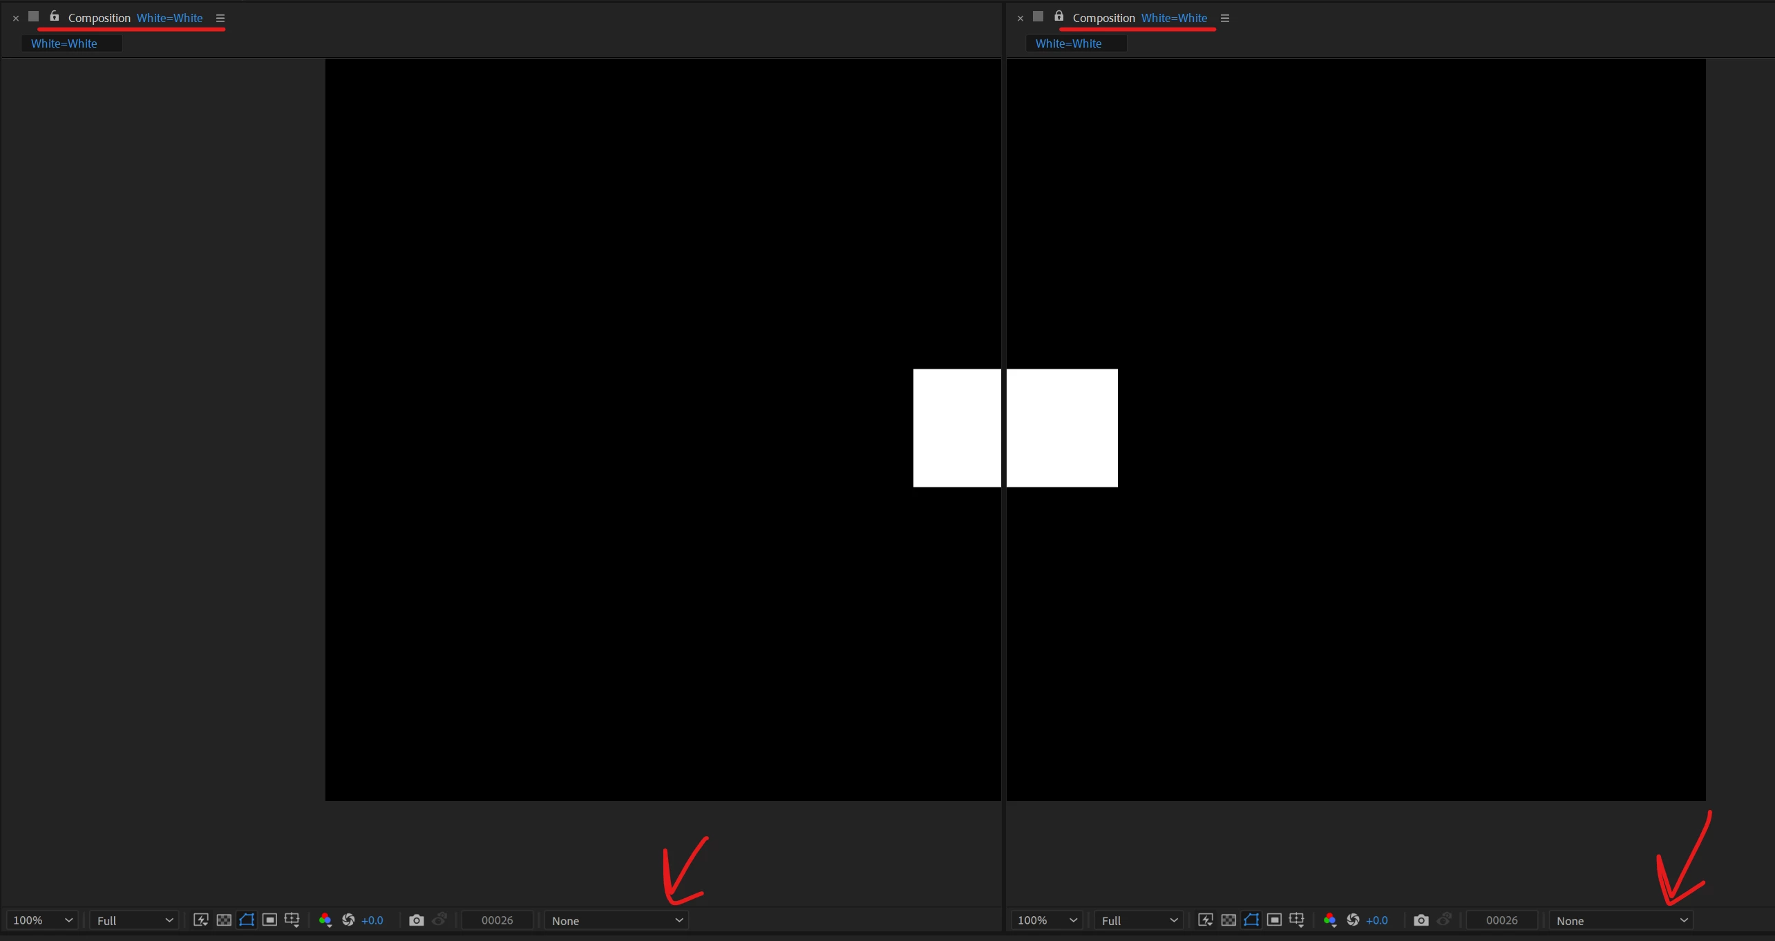Toggle viewer lock on right Composition panel
Image resolution: width=1775 pixels, height=941 pixels.
1059,17
